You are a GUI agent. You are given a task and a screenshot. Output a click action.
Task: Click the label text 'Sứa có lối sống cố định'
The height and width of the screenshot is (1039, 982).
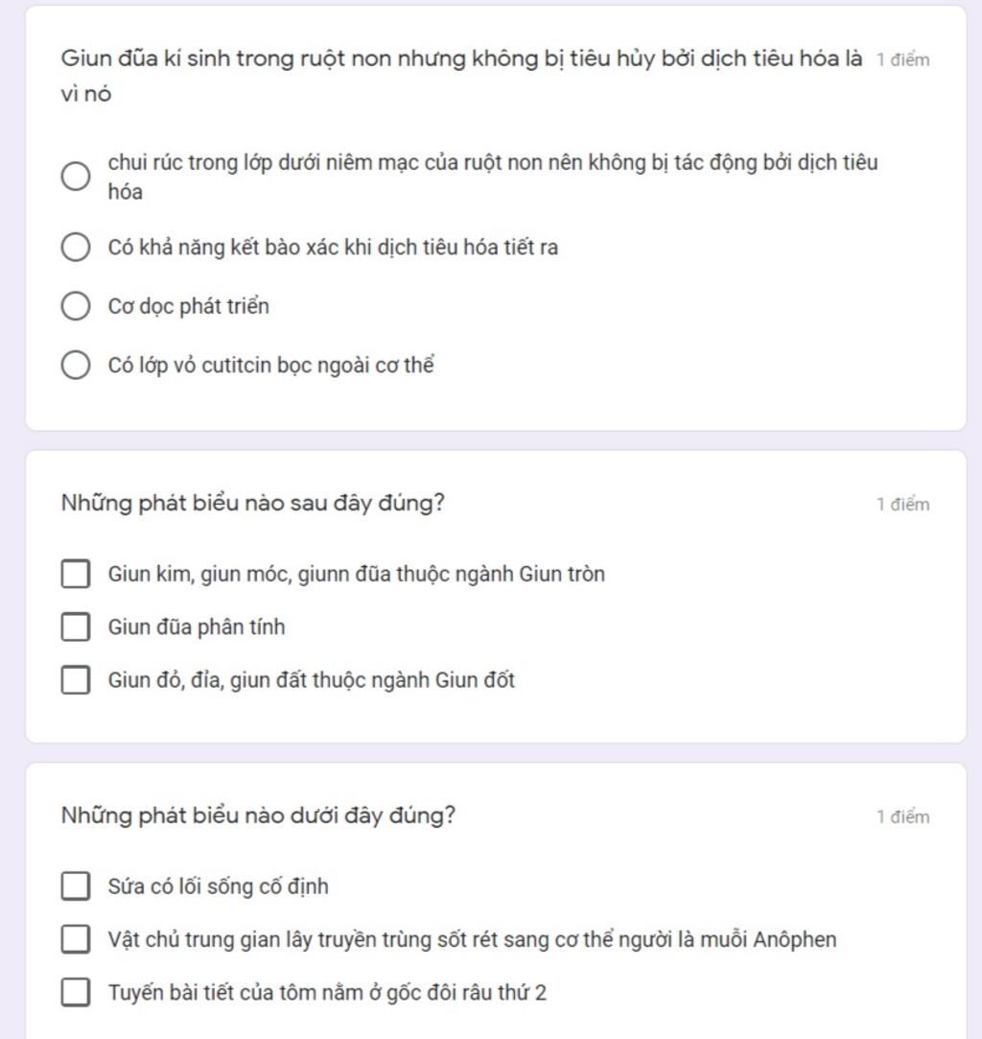click(x=219, y=886)
